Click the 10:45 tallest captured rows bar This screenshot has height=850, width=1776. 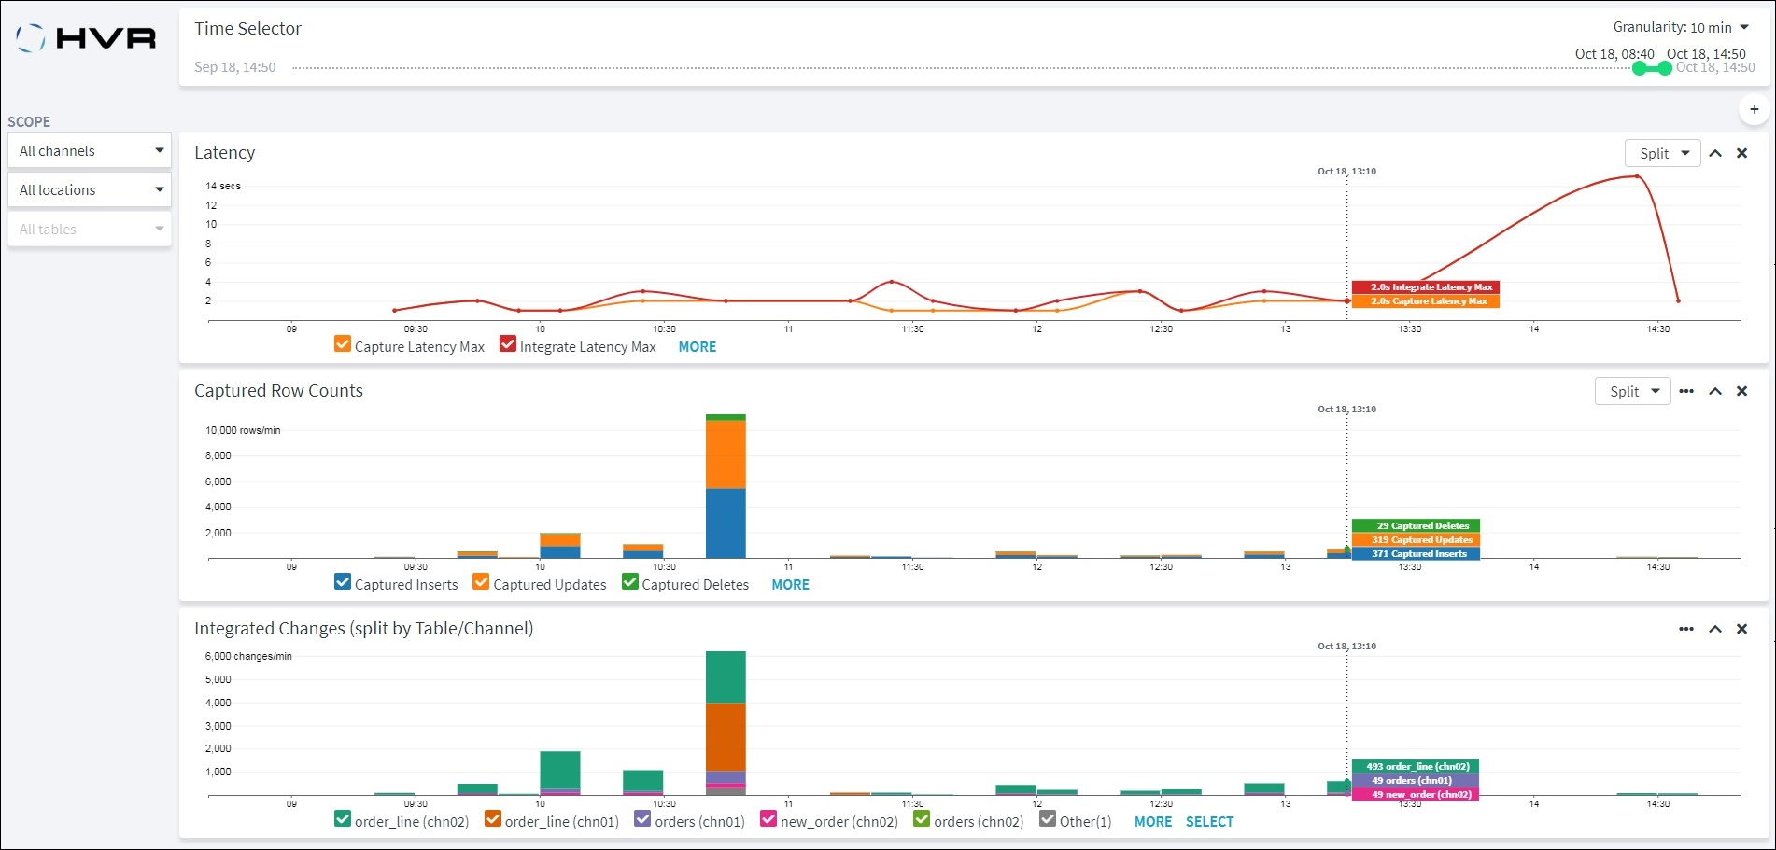(726, 486)
